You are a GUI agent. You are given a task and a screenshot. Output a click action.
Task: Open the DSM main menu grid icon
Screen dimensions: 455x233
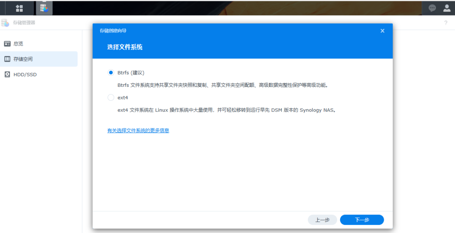[19, 8]
